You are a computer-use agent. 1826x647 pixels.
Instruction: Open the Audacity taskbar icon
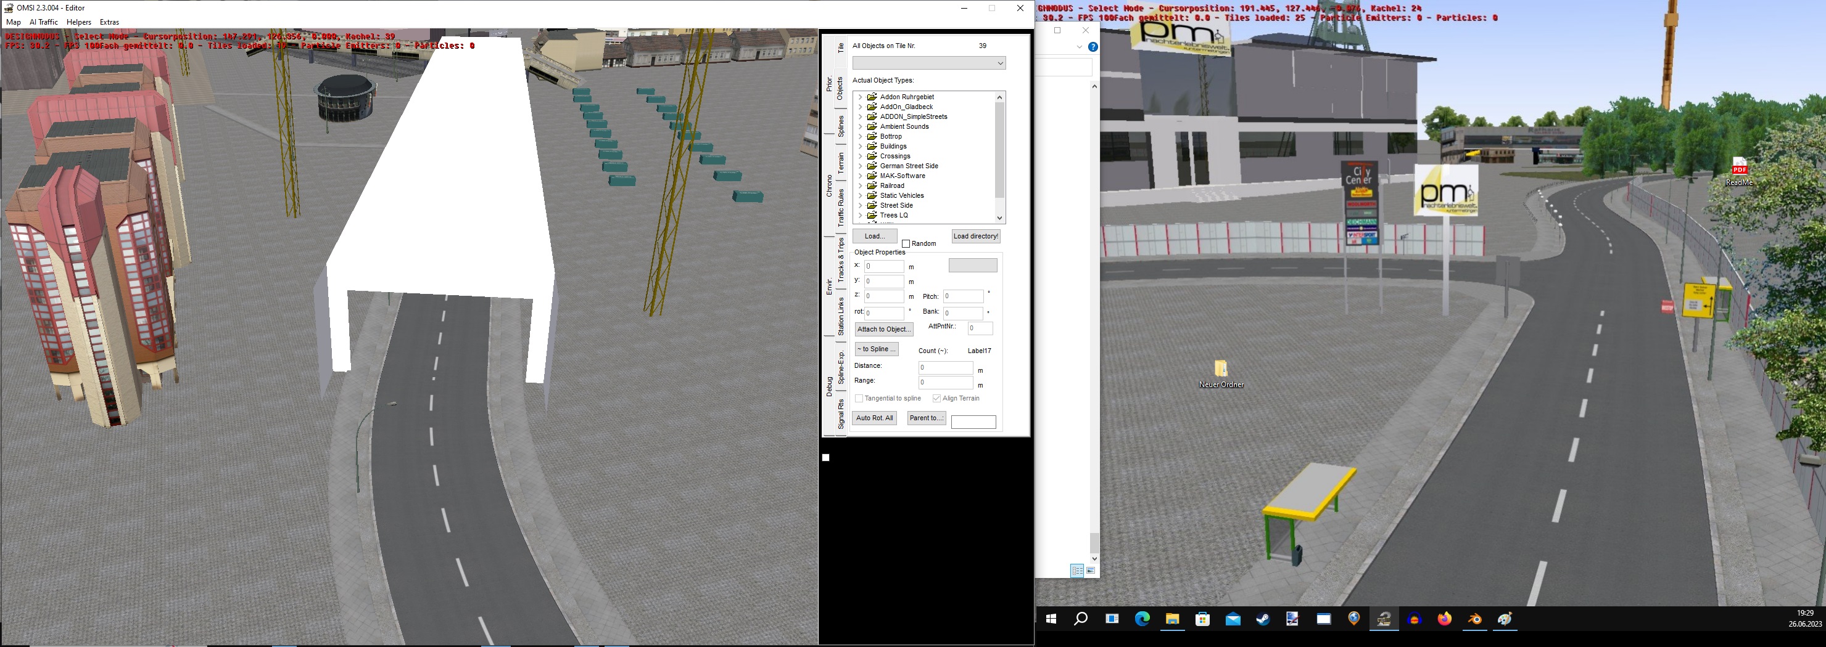[1414, 619]
